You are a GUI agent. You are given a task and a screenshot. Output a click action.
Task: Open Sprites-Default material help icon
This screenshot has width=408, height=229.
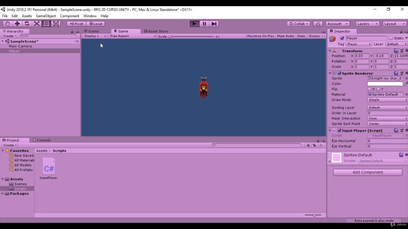coord(401,155)
